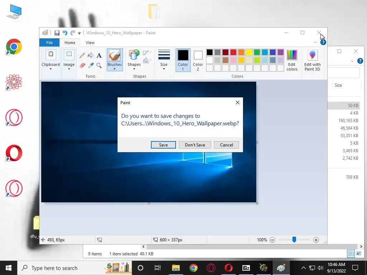The width and height of the screenshot is (367, 275).
Task: Open This PC desktop icon
Action: [x=14, y=11]
